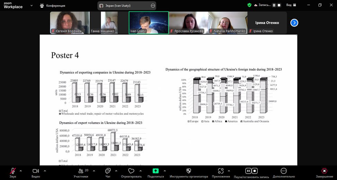This screenshot has height=180, width=337.
Task: Open the Участники participants panel
Action: [81, 173]
